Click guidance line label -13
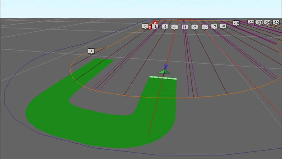282x159 pixels. click(259, 22)
